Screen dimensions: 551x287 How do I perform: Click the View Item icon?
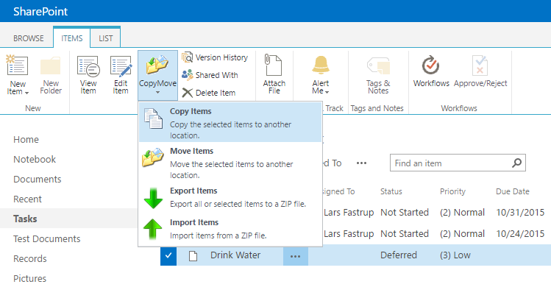(88, 65)
